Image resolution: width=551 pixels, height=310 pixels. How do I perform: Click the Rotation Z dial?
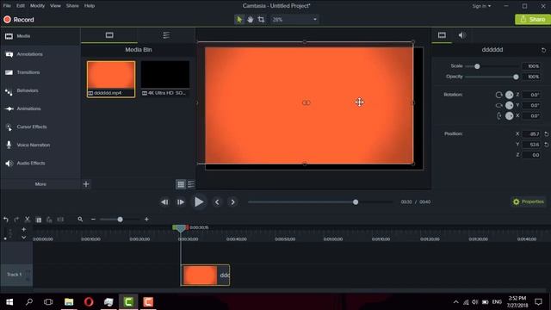click(x=509, y=95)
